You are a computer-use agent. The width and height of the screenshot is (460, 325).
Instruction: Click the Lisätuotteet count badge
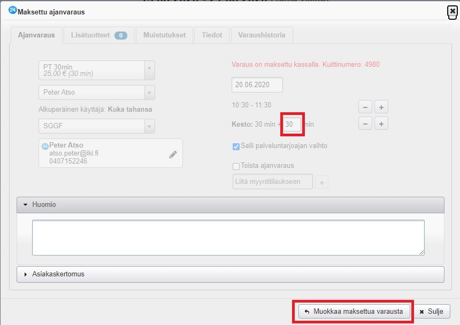point(120,35)
